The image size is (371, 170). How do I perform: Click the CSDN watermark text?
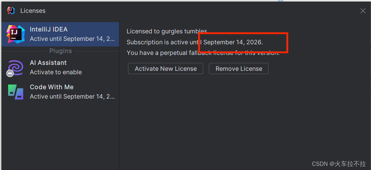tap(339, 164)
